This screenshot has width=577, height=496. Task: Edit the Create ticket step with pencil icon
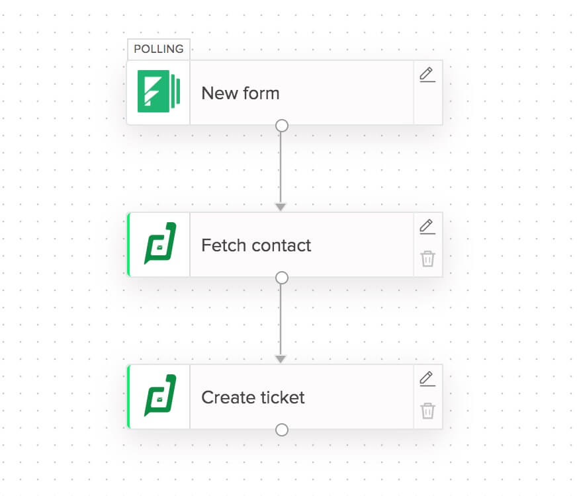click(427, 379)
